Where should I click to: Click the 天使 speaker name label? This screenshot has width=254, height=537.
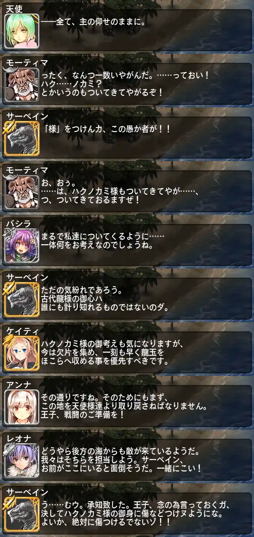(14, 8)
